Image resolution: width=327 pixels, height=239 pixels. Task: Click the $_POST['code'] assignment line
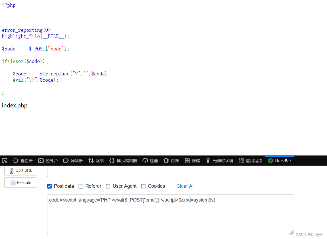click(x=36, y=49)
